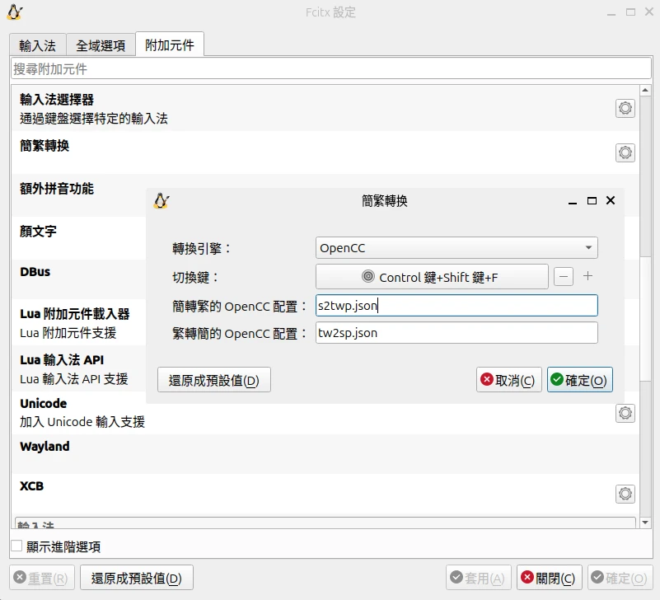
Task: Select the 輸入法選擇器 addon row
Action: pyautogui.click(x=325, y=109)
